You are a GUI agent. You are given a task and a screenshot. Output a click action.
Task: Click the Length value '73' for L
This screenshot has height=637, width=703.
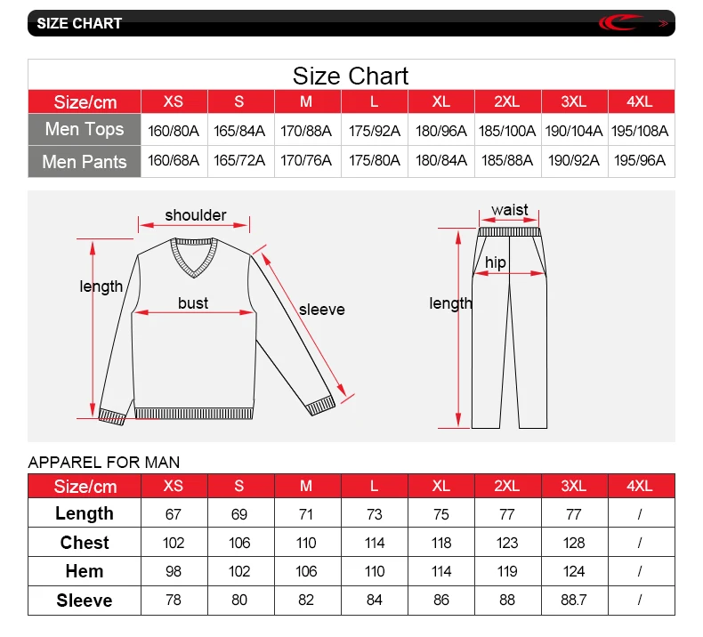point(375,514)
